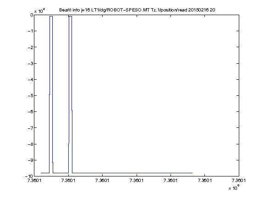
Task: Click the y-axis tick label -7
Action: 30,128
